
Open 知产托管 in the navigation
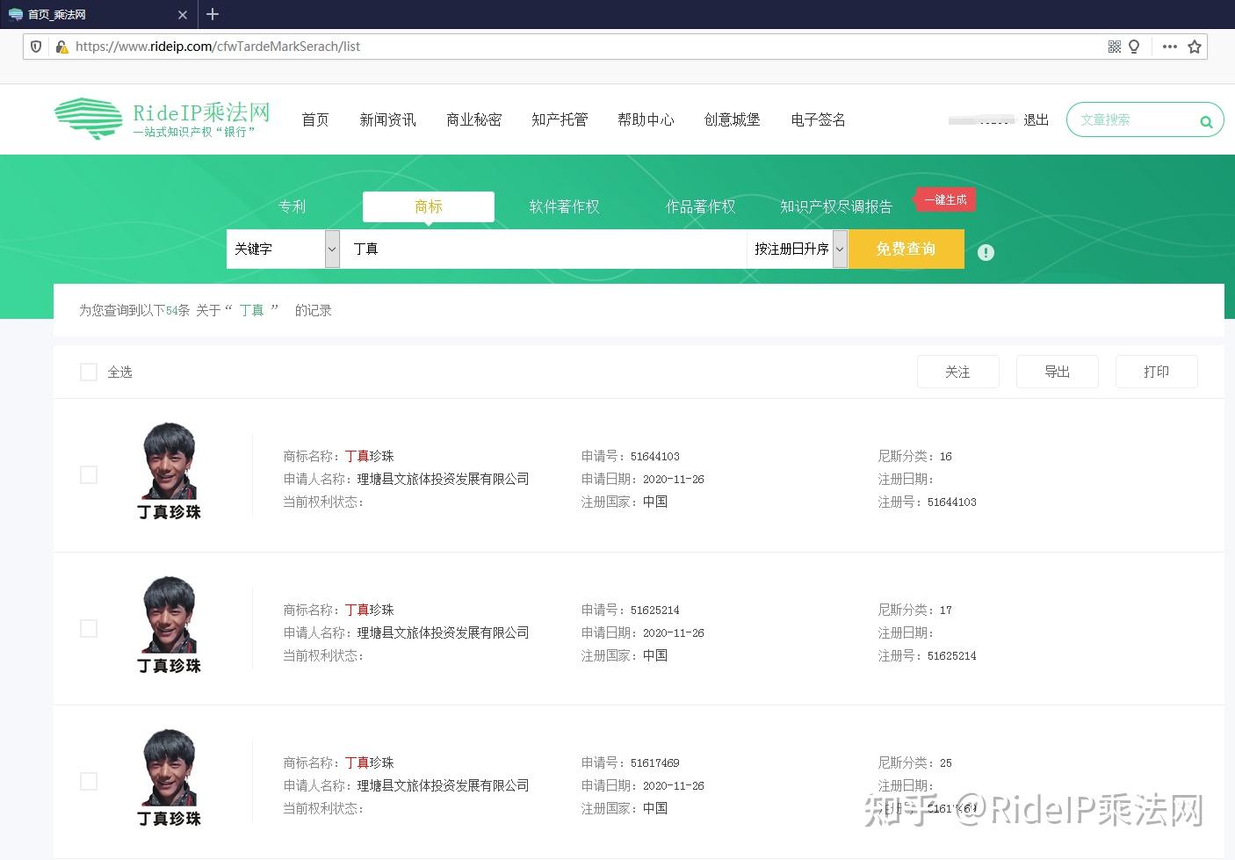560,119
